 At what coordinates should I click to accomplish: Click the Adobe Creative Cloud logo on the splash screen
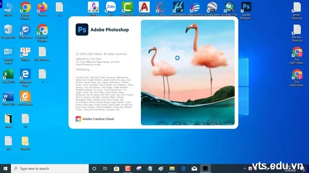[78, 119]
